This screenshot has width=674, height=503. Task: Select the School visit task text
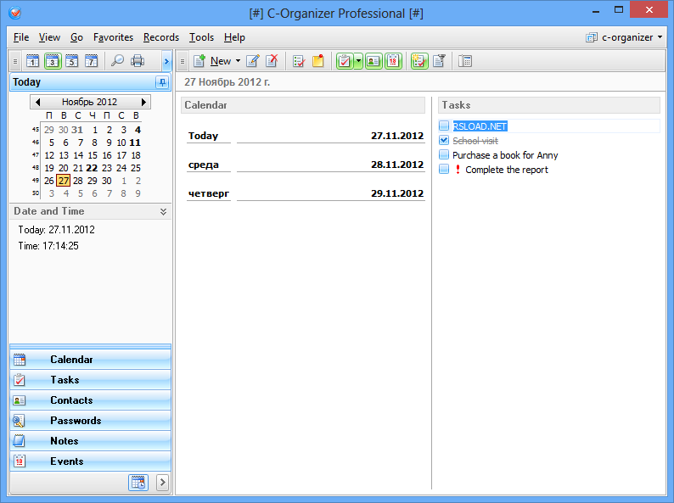click(x=475, y=141)
